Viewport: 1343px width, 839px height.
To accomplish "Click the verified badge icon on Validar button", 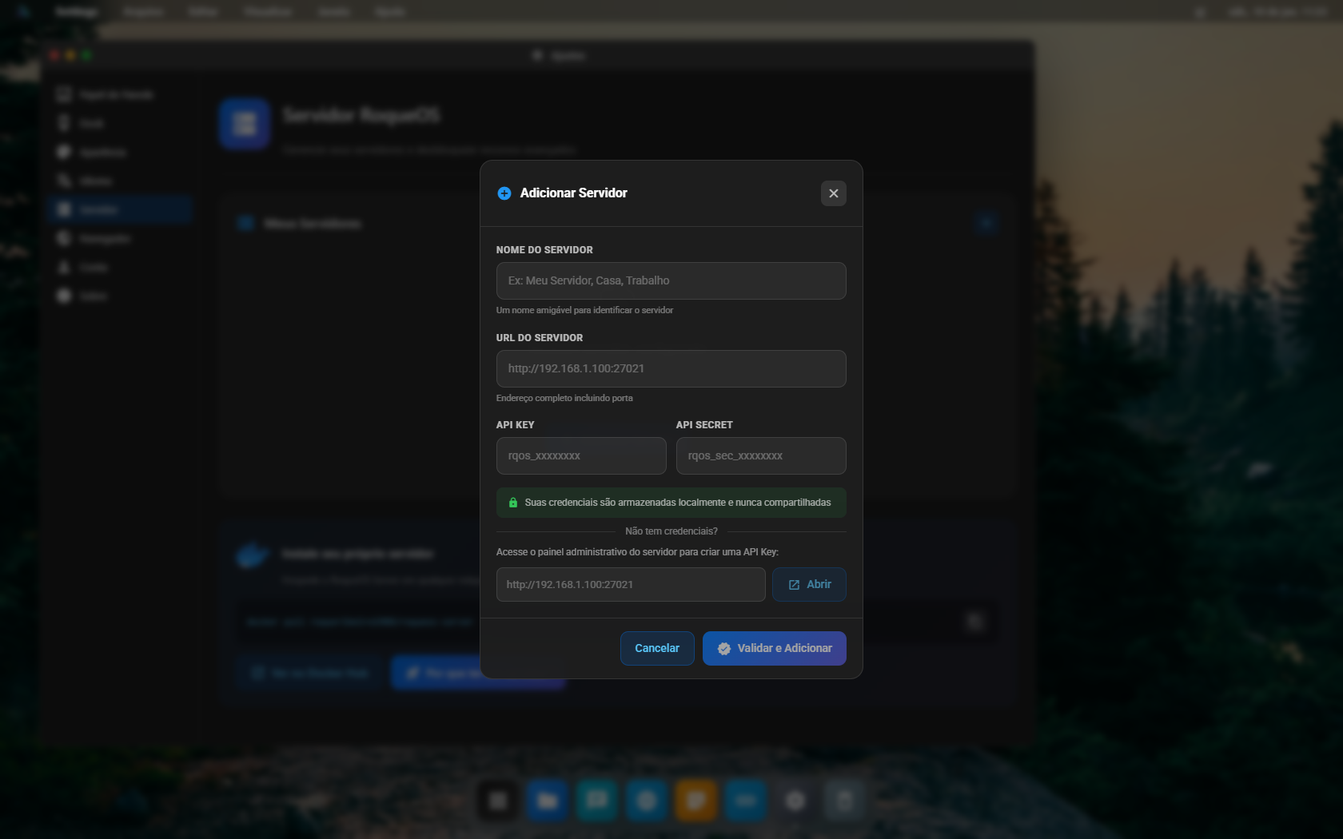I will click(724, 649).
